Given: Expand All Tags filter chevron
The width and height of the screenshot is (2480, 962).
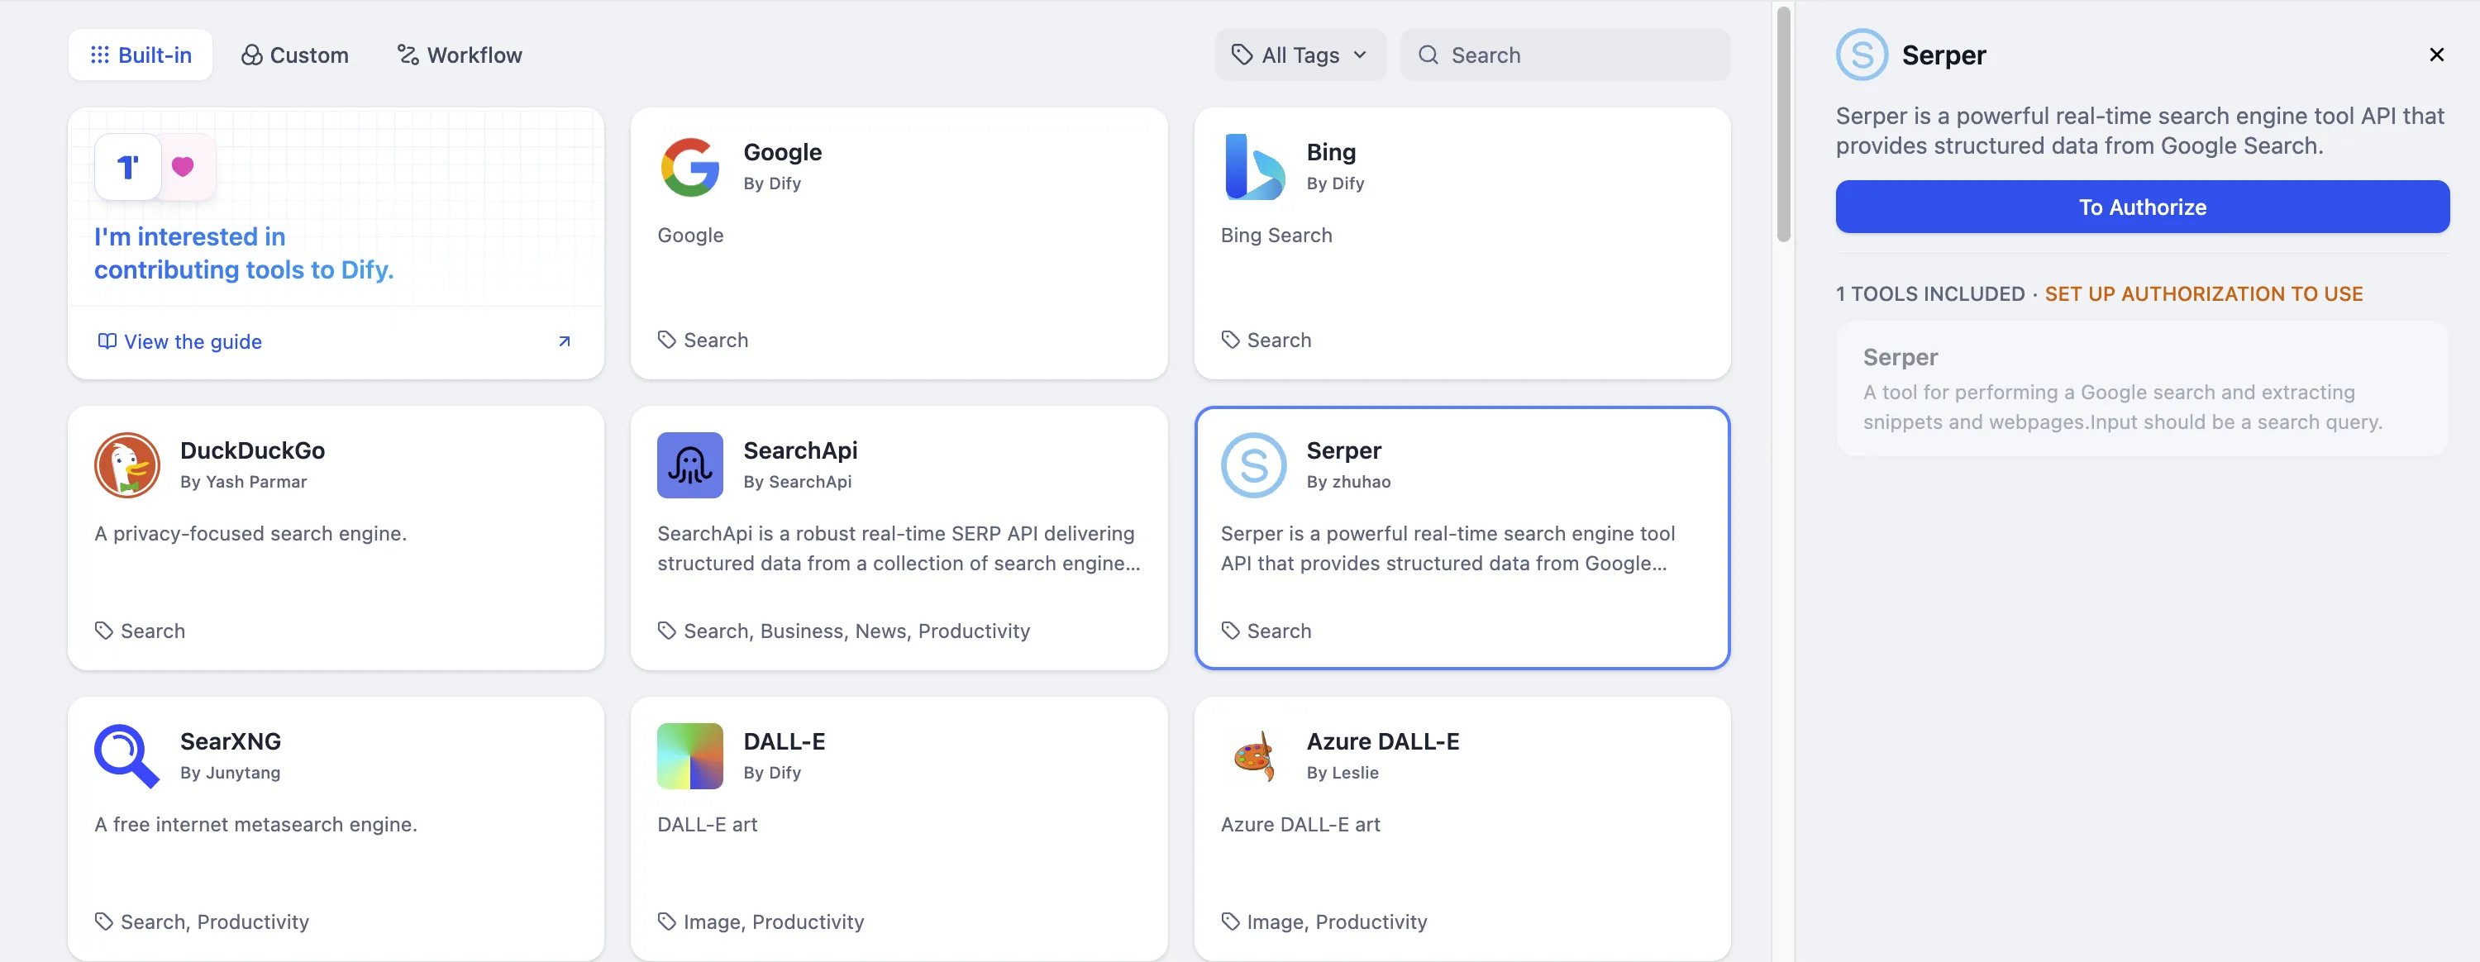Looking at the screenshot, I should 1359,55.
